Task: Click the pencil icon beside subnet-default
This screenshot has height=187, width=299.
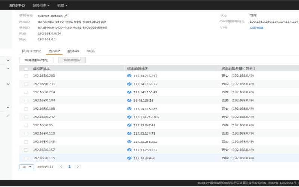Action: click(x=66, y=16)
